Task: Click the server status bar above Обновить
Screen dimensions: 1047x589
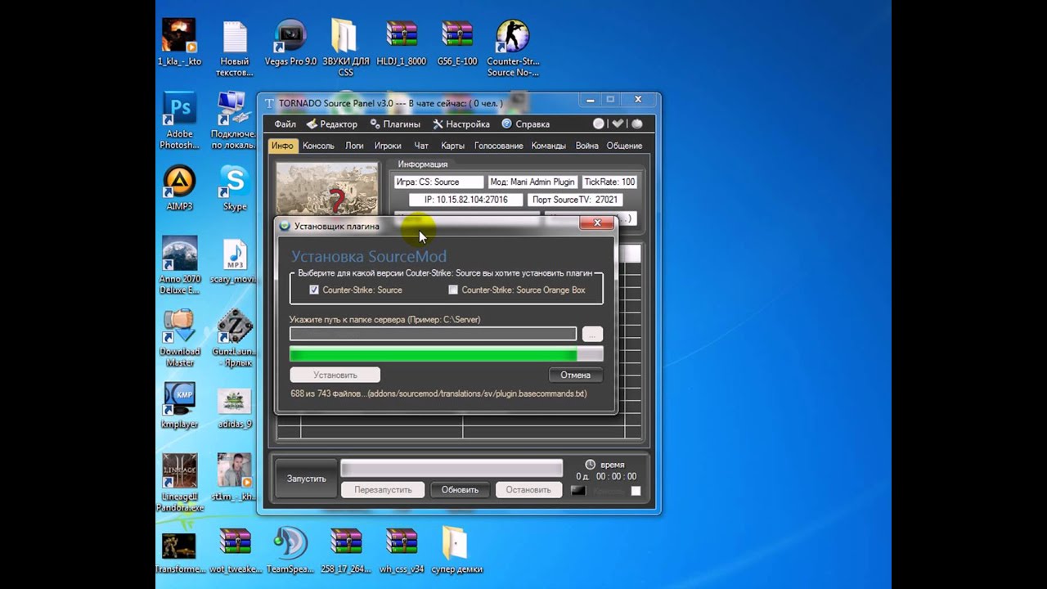Action: [452, 468]
